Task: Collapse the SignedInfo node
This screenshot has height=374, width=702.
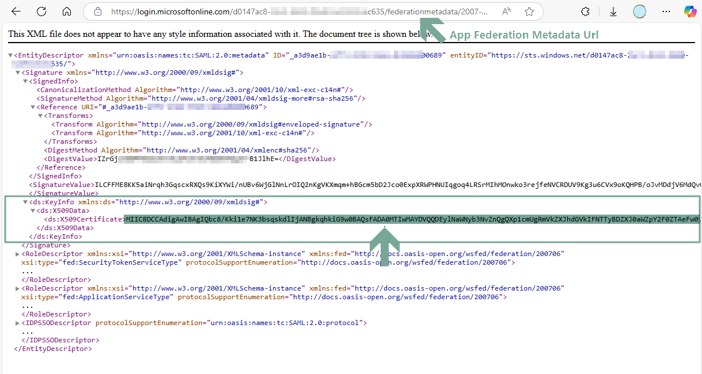Action: click(x=25, y=81)
